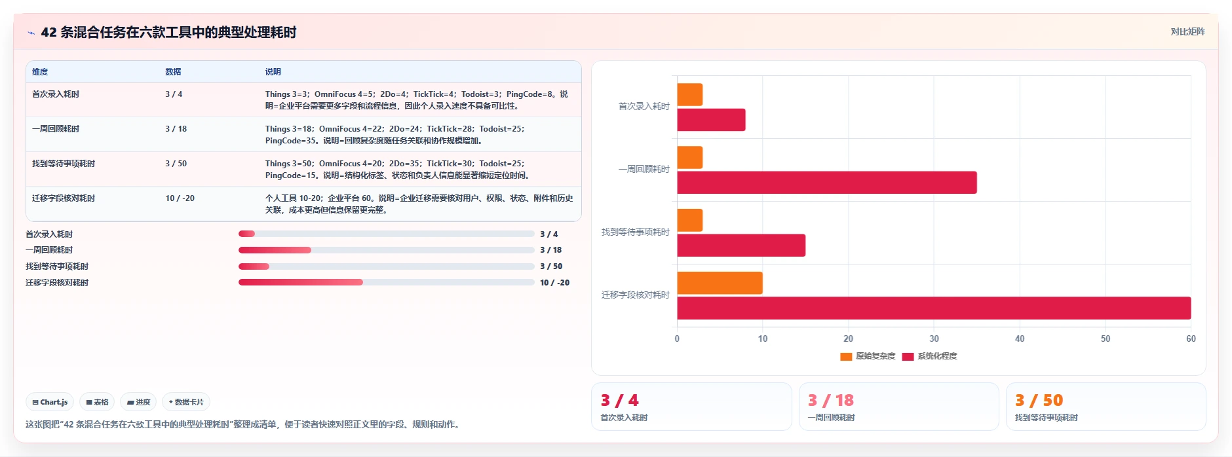Click the 一周回顾耗时 label beside progress bars
The image size is (1232, 457).
(x=49, y=250)
